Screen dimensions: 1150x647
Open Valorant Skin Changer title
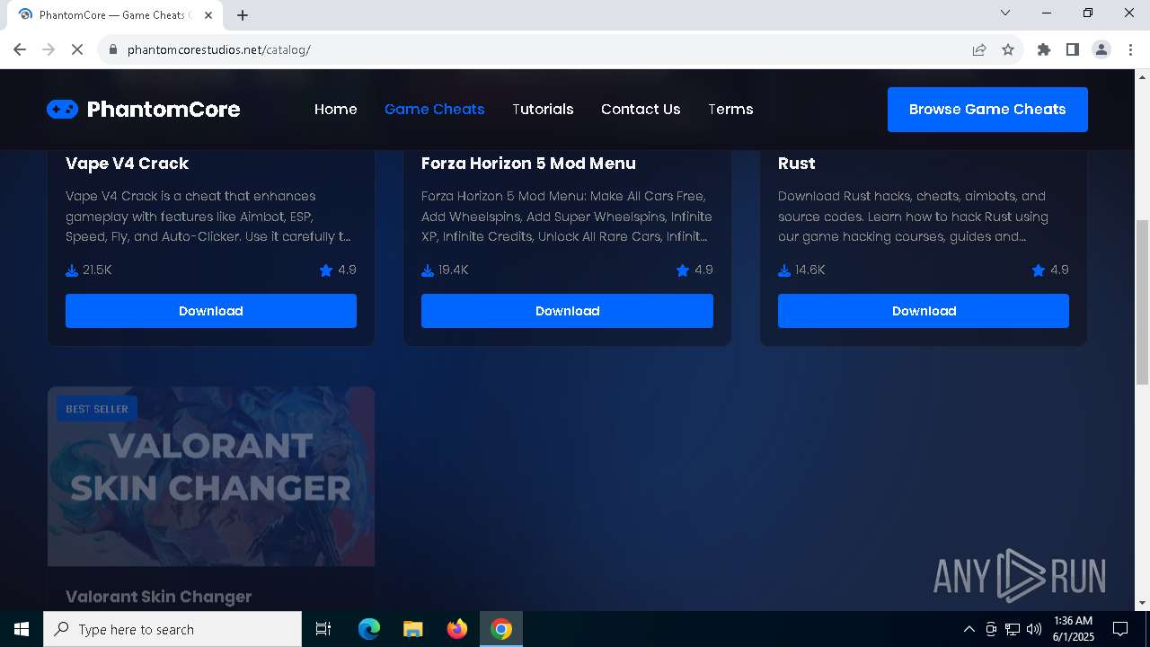158,597
